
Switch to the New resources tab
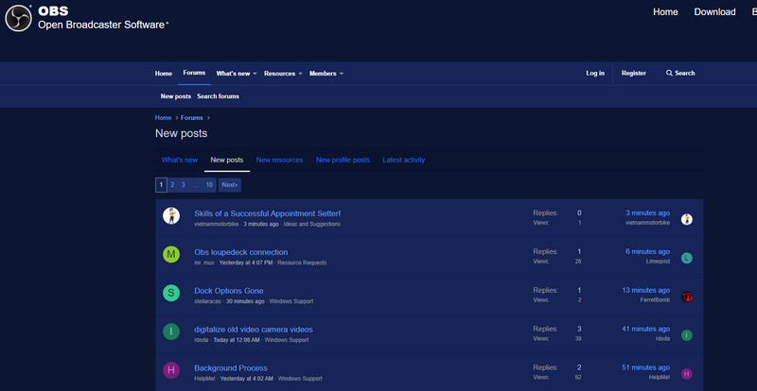click(x=279, y=160)
